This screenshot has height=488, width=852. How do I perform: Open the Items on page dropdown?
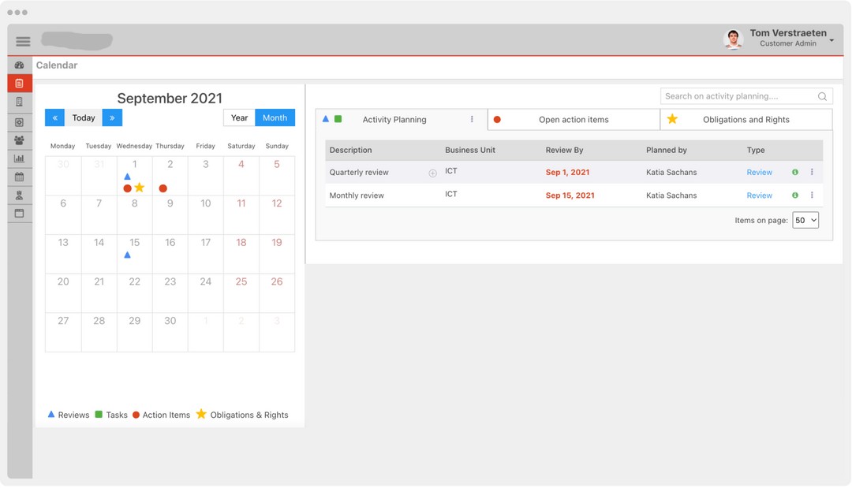pos(805,221)
